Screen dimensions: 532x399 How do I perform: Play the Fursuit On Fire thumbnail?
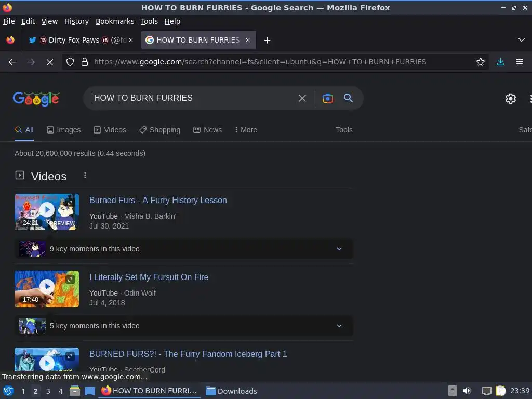pos(47,289)
